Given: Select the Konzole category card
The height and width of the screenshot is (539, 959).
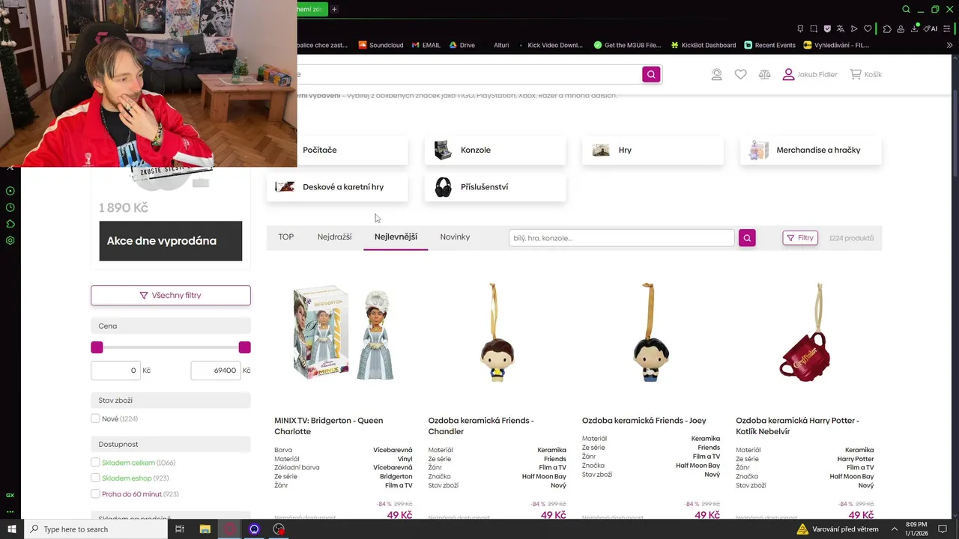Looking at the screenshot, I should (495, 150).
